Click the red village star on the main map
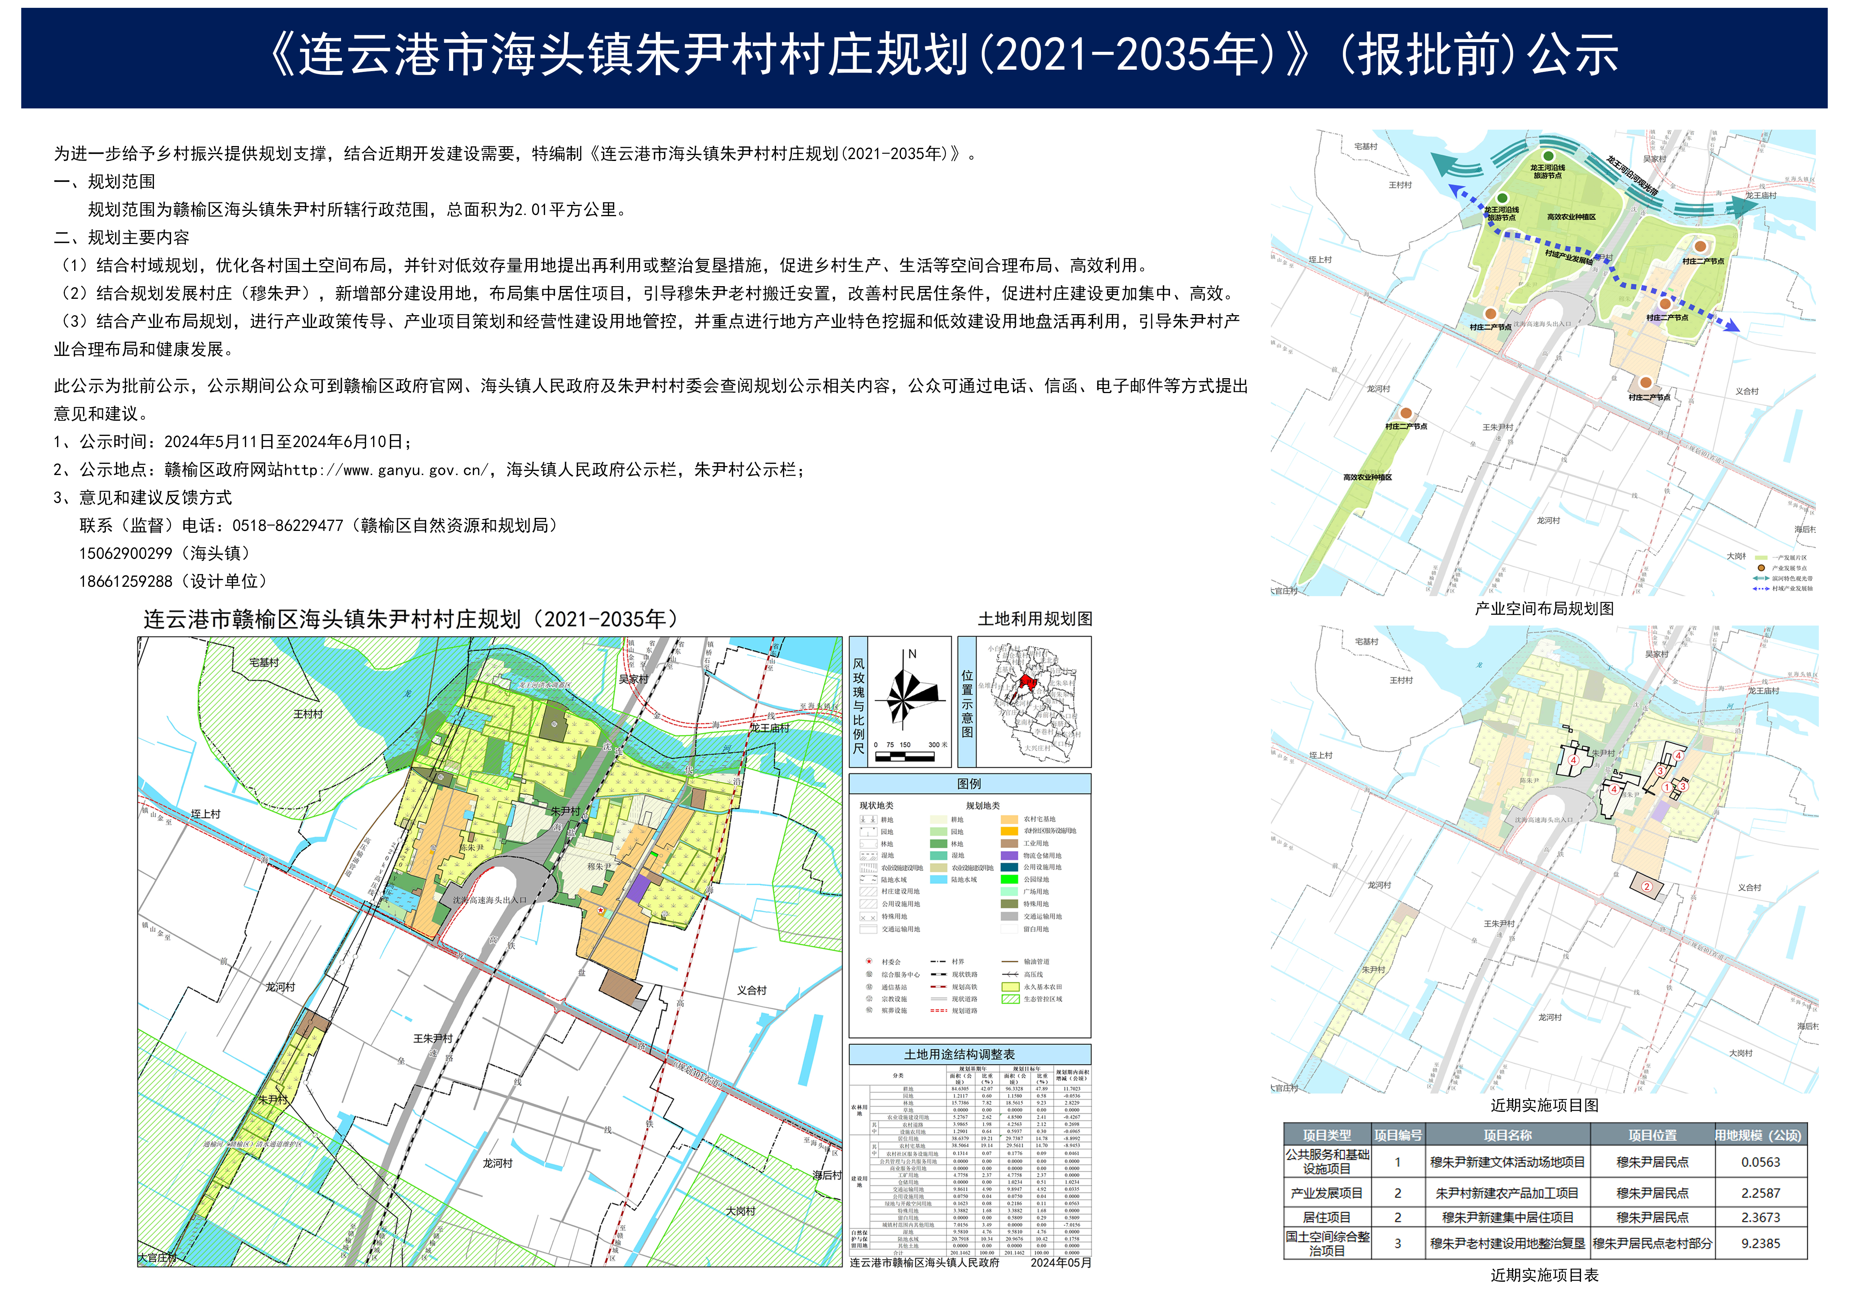This screenshot has width=1849, height=1307. (x=601, y=910)
